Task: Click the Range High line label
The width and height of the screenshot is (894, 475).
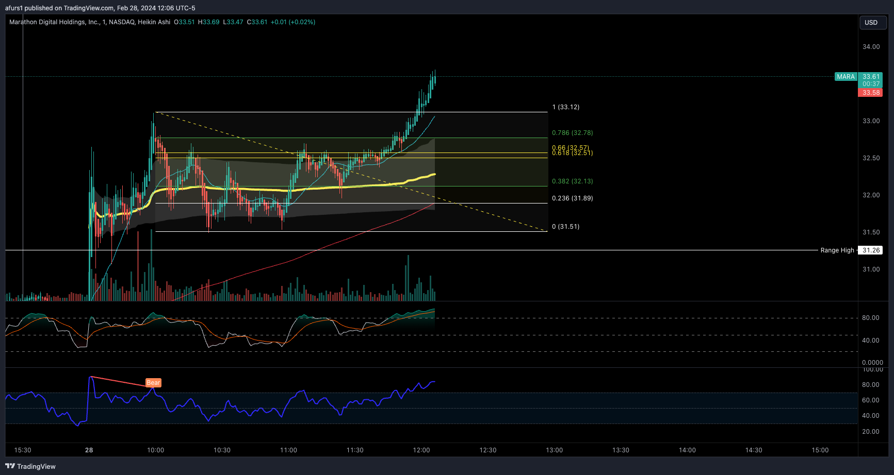Action: tap(837, 250)
